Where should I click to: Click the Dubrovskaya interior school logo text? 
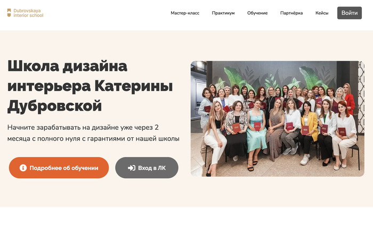point(28,13)
